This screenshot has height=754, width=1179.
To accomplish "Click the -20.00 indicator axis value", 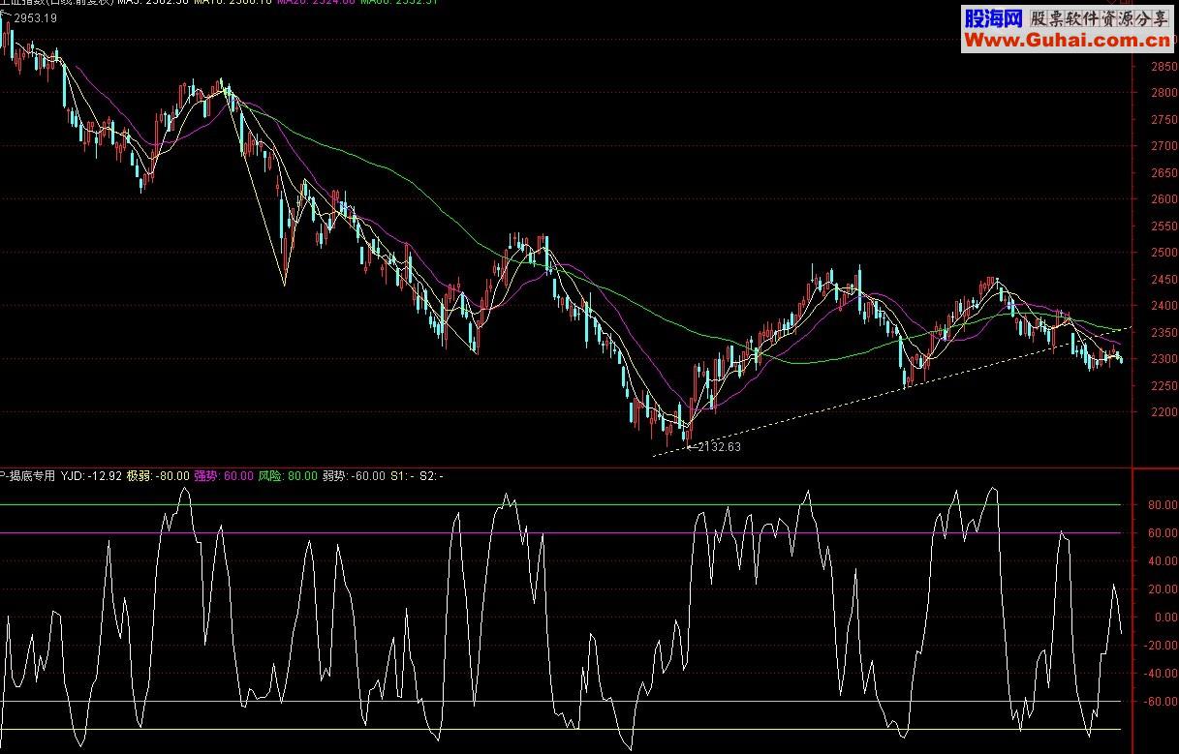I will [1161, 645].
